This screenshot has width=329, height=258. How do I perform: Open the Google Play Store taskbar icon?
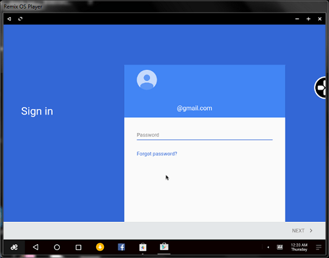164,247
